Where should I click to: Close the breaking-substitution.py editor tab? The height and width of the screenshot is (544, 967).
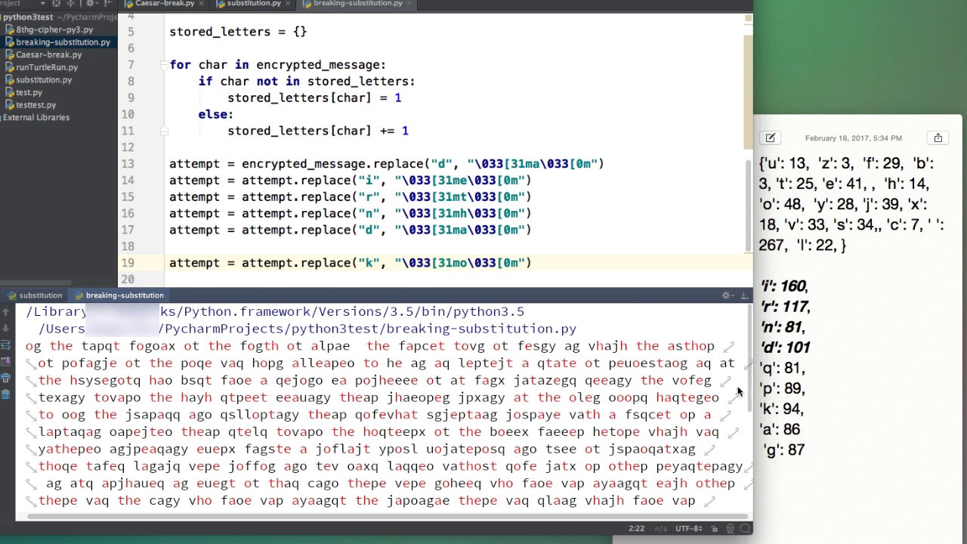[x=409, y=4]
